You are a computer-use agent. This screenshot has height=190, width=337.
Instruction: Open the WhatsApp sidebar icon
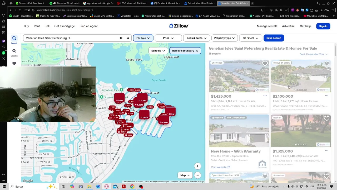[x=3, y=53]
